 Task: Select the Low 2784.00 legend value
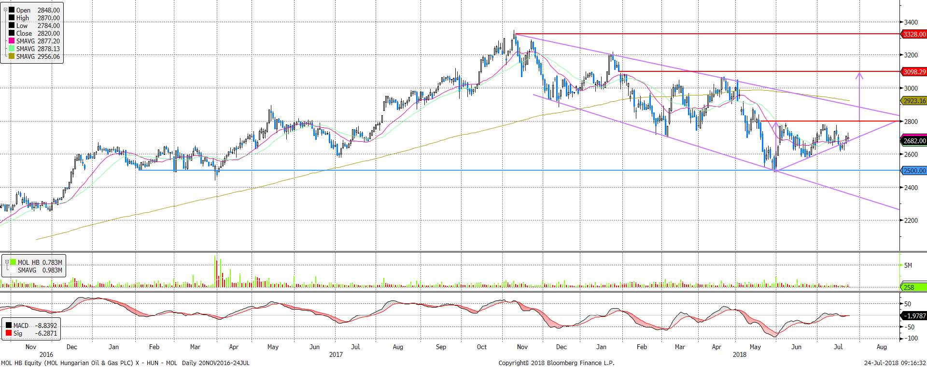[x=49, y=26]
